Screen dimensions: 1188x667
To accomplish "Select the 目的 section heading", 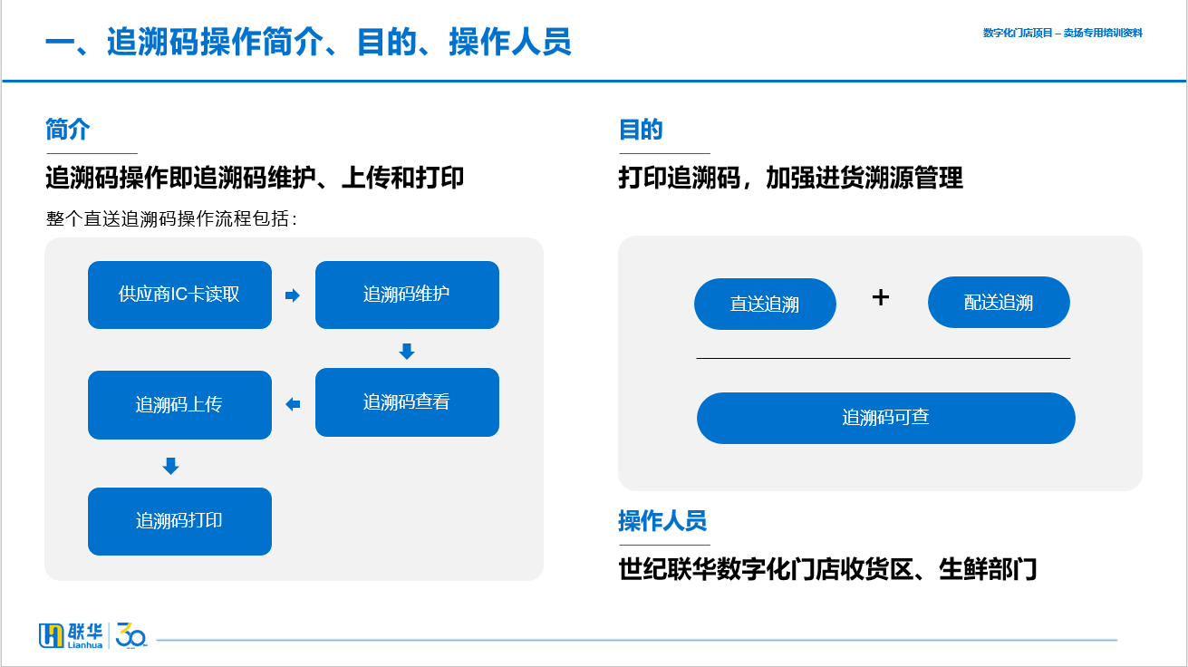I will pos(641,130).
